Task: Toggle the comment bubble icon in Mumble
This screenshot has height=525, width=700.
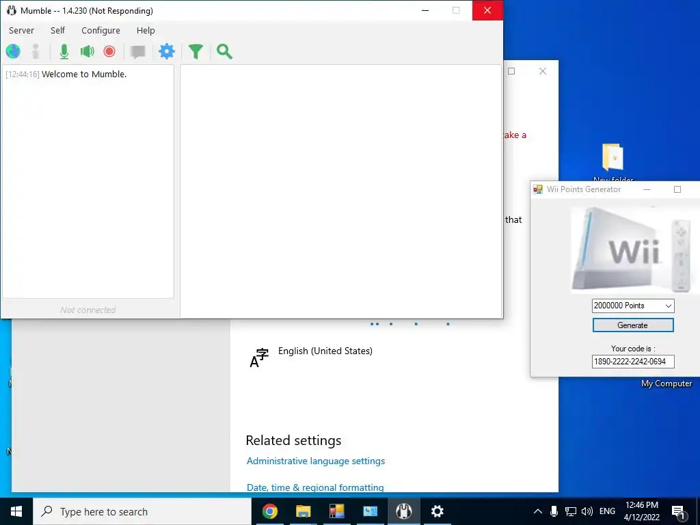Action: point(137,52)
